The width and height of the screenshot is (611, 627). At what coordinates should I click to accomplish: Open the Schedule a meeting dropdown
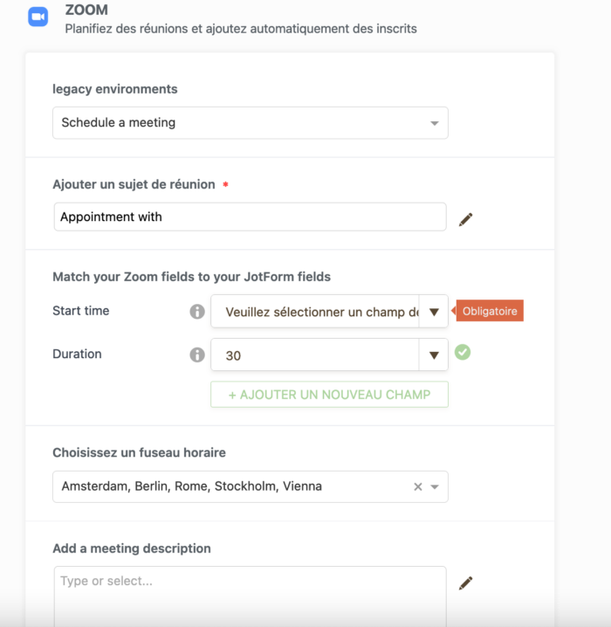(250, 123)
